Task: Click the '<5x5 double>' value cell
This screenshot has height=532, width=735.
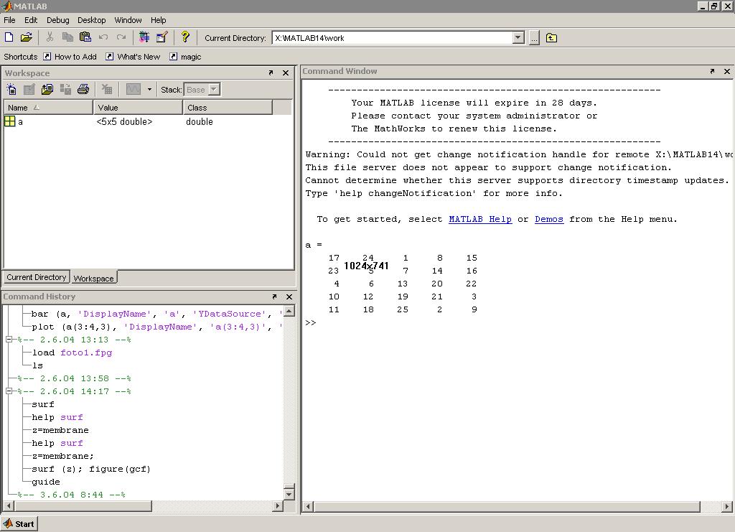Action: point(124,122)
